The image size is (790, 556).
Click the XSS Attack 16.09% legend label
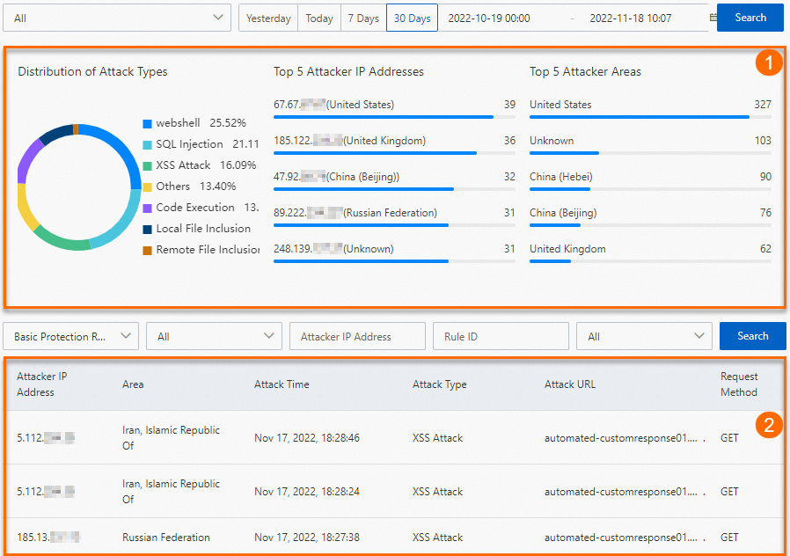pos(206,165)
